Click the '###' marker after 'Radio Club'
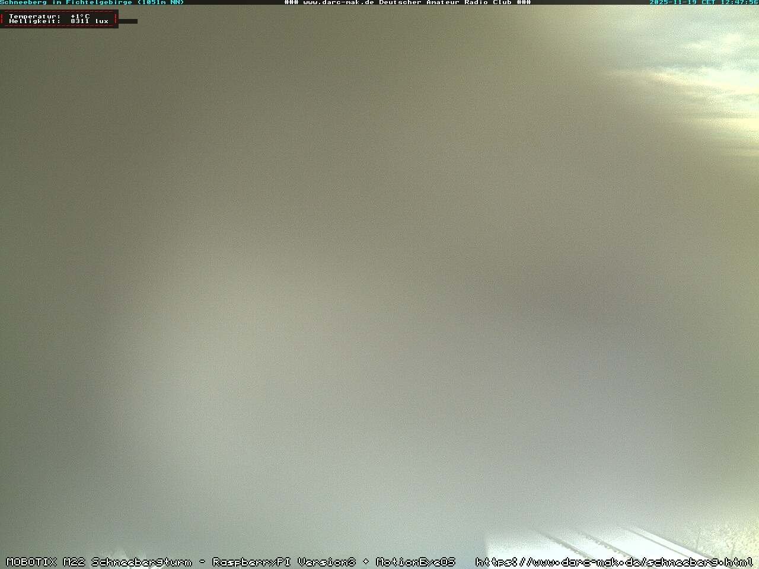The image size is (759, 569). pos(524,2)
